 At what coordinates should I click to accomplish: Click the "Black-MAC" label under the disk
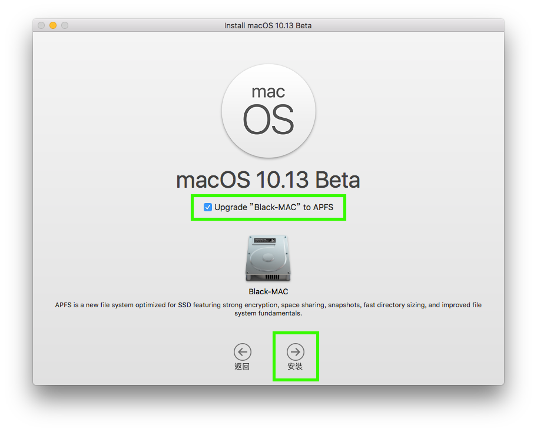[x=268, y=292]
